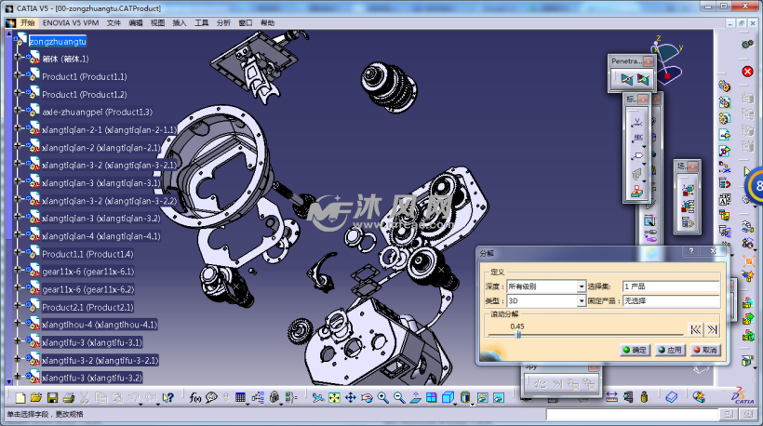Open the 编辑 menu
The width and height of the screenshot is (763, 426).
(x=136, y=23)
